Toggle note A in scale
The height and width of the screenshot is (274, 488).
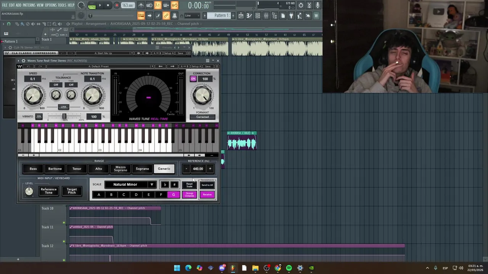pos(99,195)
